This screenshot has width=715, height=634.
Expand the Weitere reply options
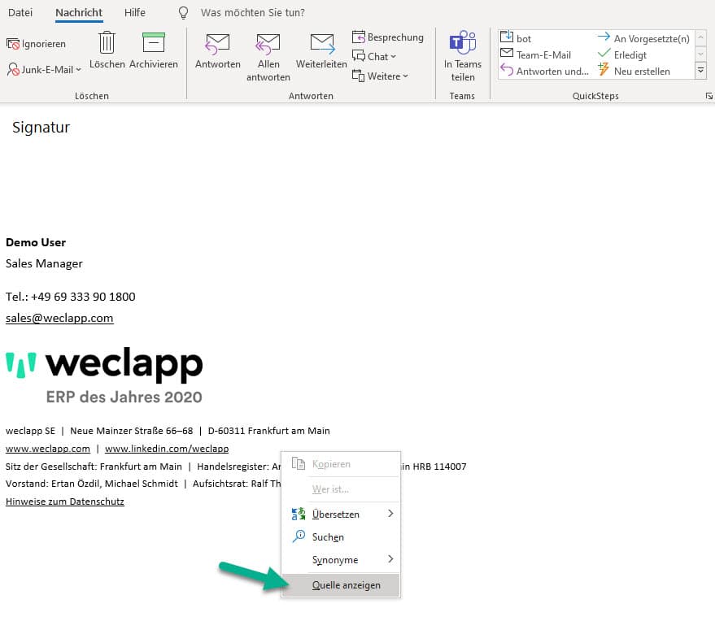point(380,76)
